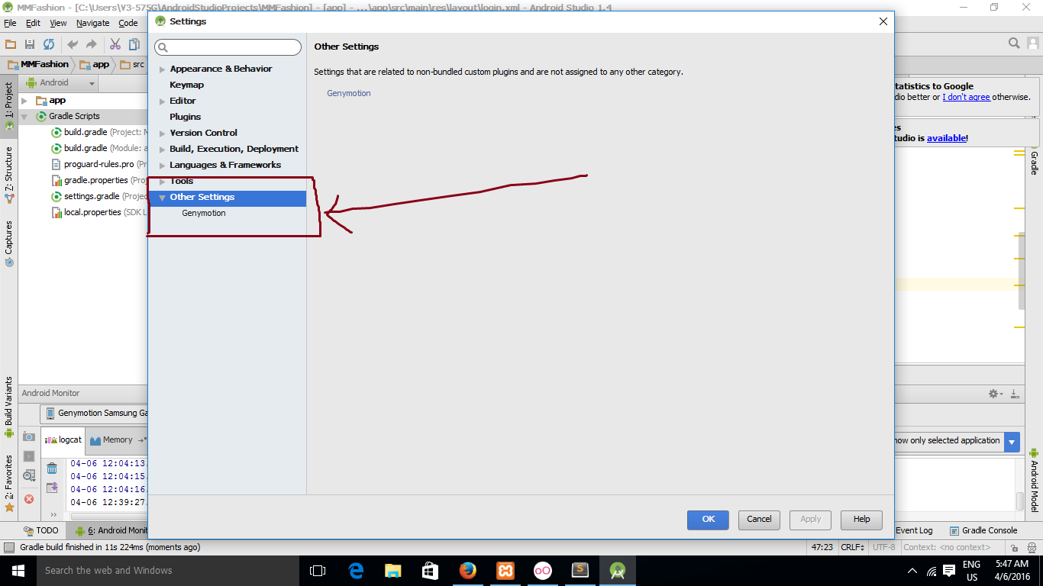Click OK in the Settings dialog
This screenshot has width=1043, height=586.
pos(708,520)
